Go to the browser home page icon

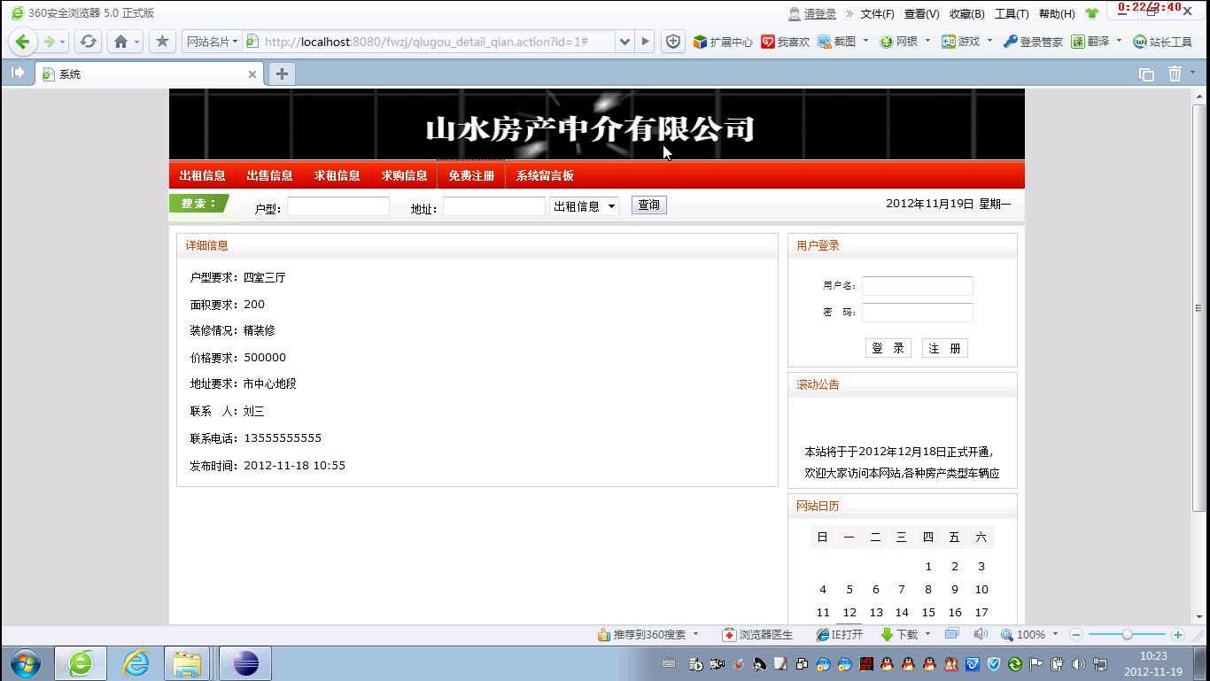(x=121, y=42)
